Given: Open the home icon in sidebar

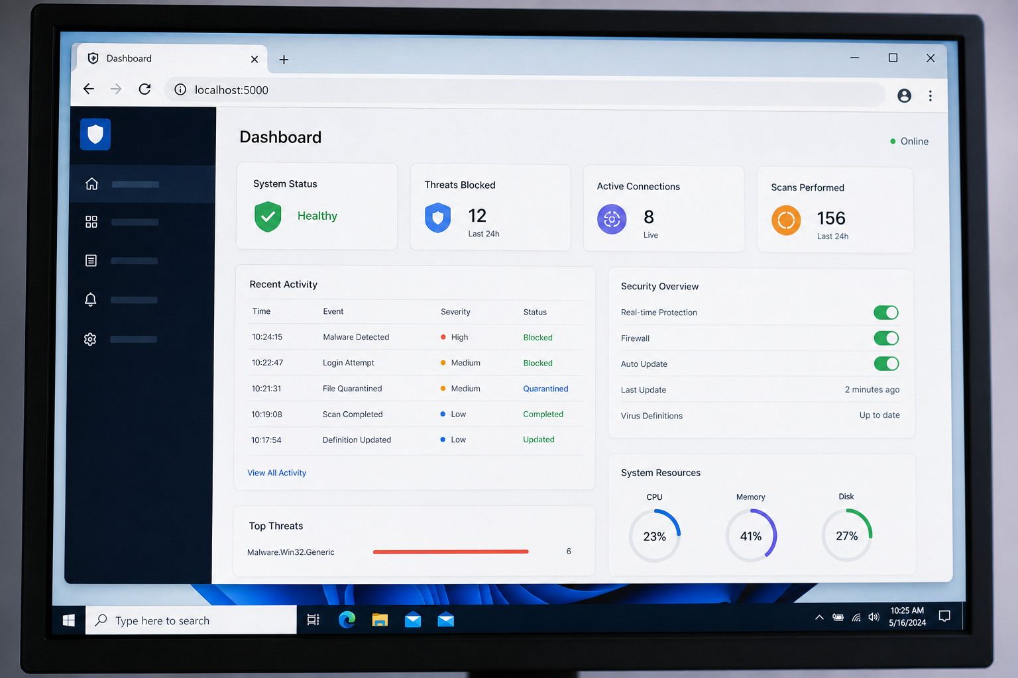Looking at the screenshot, I should coord(91,183).
